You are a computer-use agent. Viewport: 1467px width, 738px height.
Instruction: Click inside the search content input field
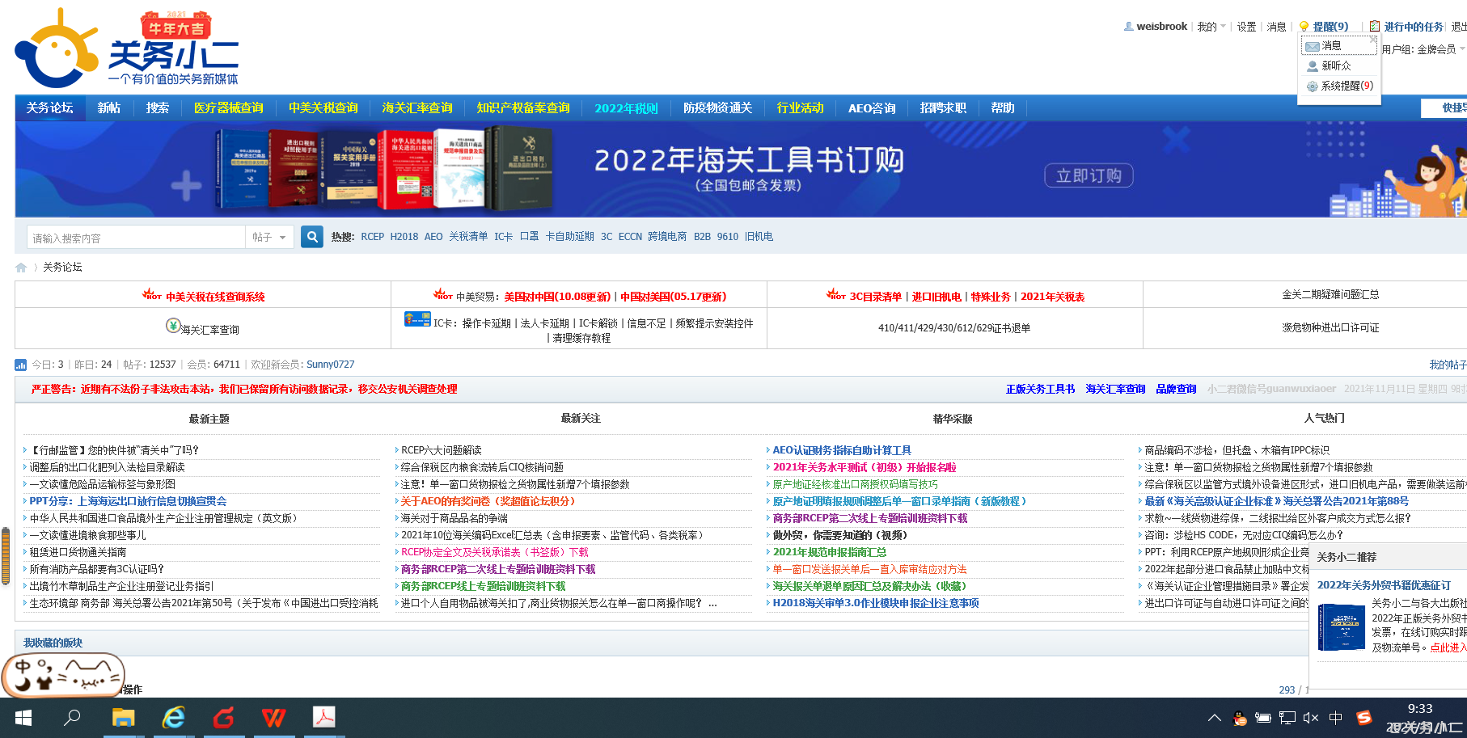136,238
